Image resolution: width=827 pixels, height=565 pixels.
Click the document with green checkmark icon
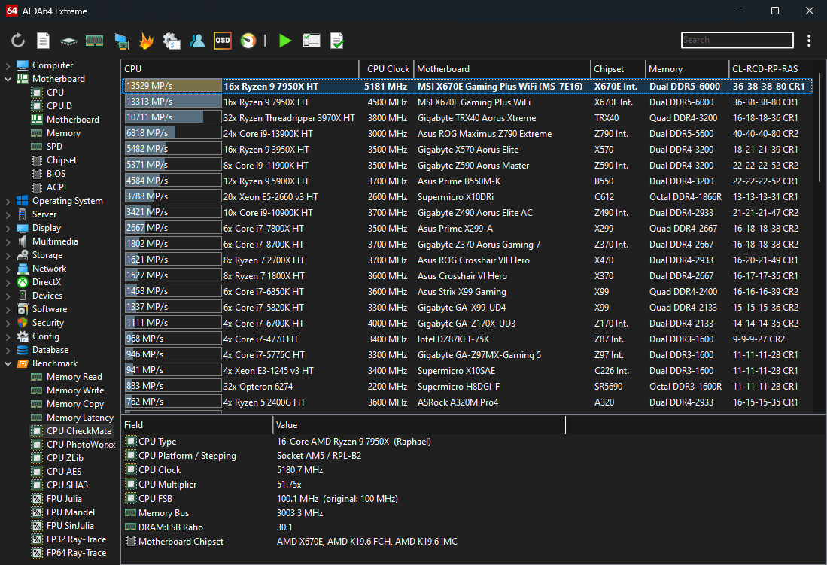point(337,41)
